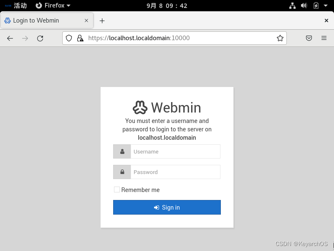Click the 'Webmin' heading text
Screen dimensions: 334x251
tap(176, 108)
